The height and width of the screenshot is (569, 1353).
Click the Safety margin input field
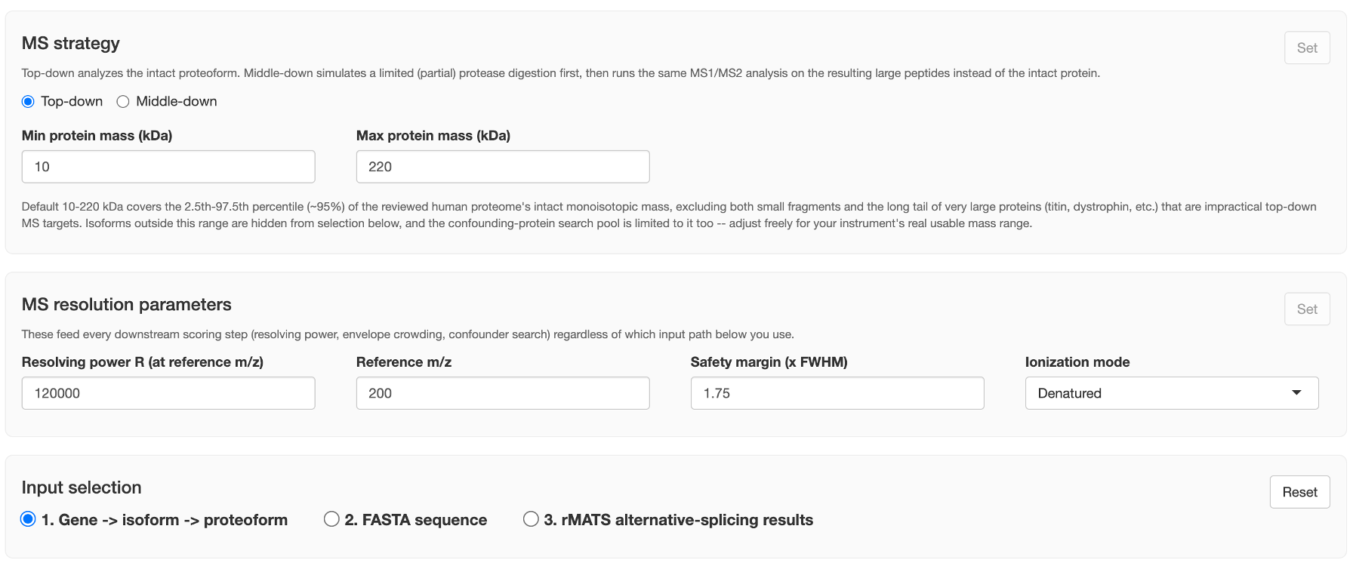tap(837, 393)
